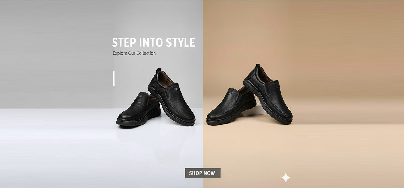Open the Explore Our Collection link
The height and width of the screenshot is (188, 404).
point(134,53)
